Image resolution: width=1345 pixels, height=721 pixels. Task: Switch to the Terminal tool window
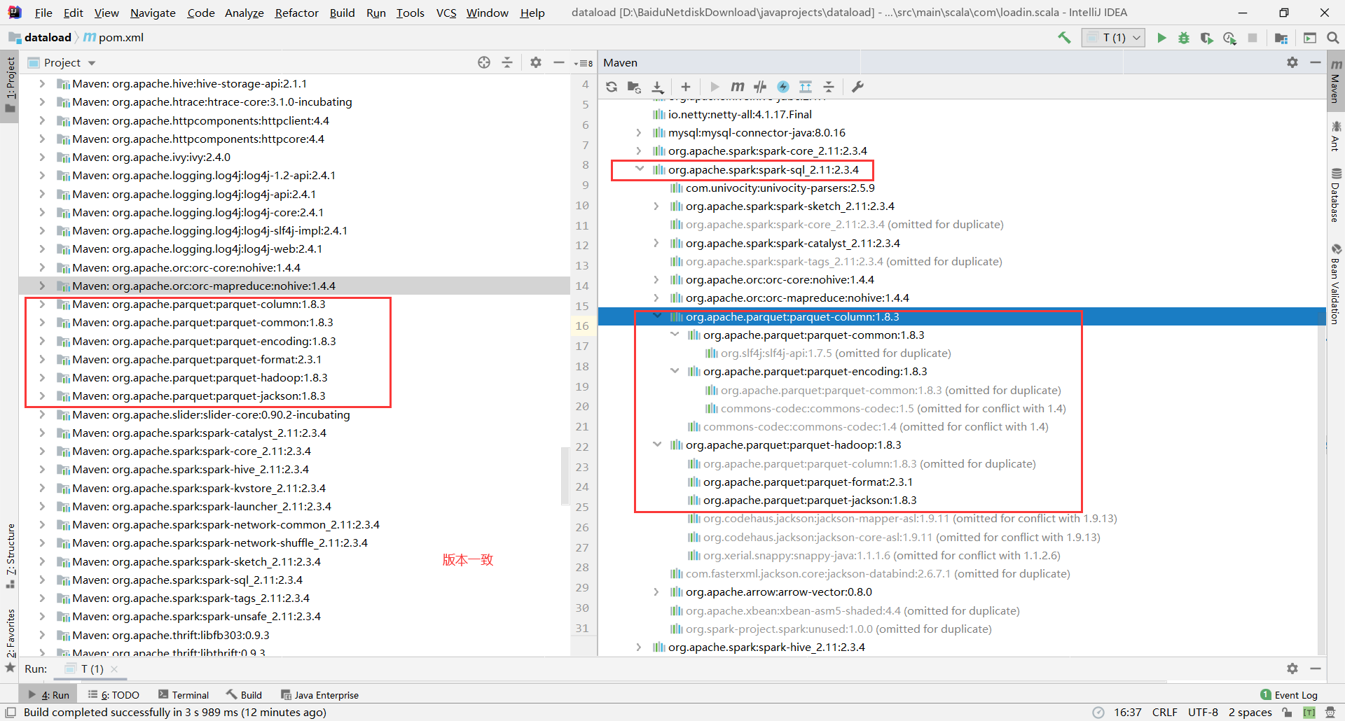184,694
